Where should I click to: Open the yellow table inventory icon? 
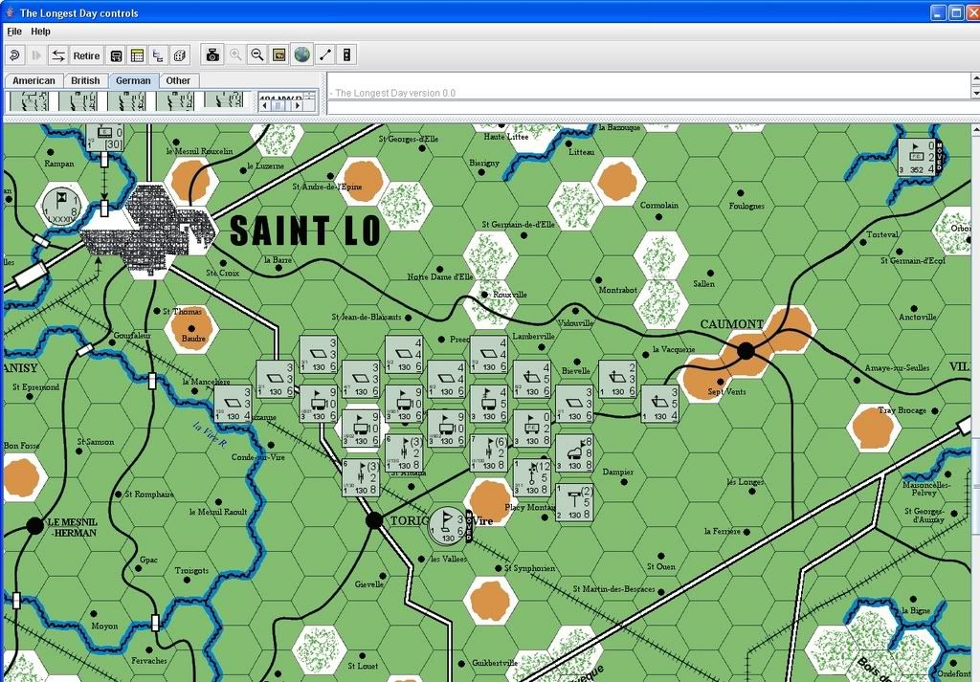click(137, 55)
